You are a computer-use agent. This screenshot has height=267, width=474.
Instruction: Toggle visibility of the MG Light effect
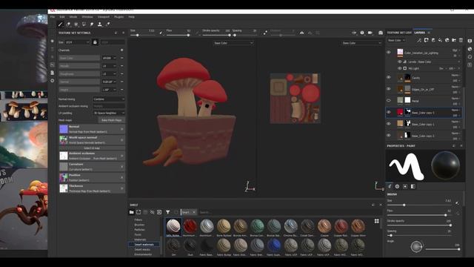pyautogui.click(x=400, y=68)
